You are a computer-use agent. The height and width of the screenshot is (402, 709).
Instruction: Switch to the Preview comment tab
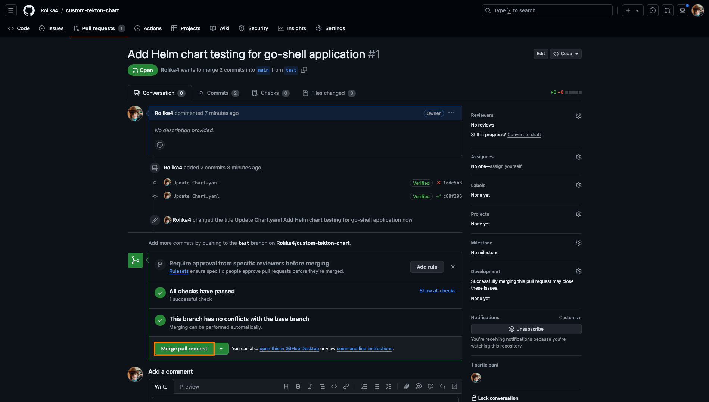coord(189,387)
